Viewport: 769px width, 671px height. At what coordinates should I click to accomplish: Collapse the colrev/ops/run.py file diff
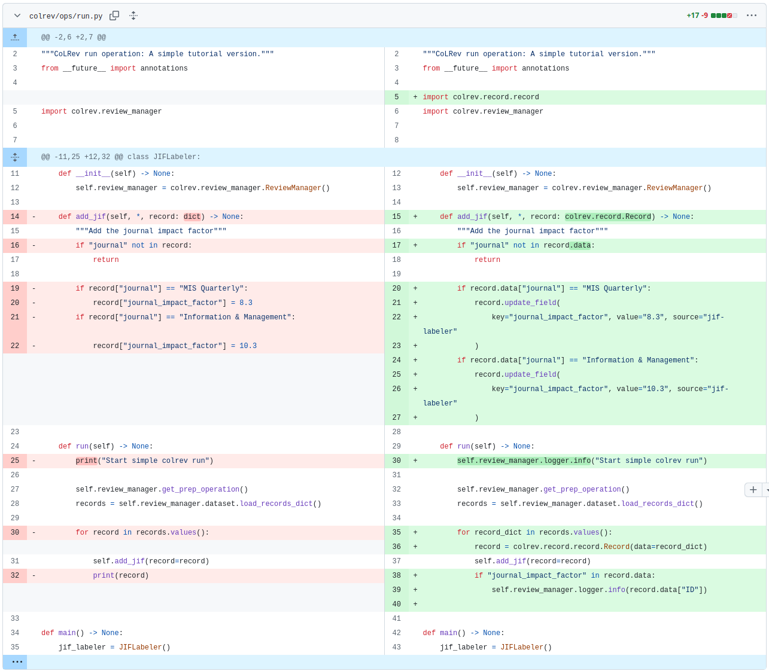coord(17,16)
